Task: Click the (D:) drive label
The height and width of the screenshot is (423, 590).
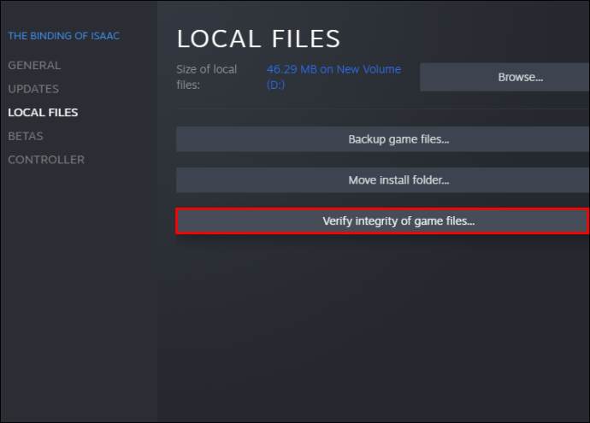Action: [275, 85]
